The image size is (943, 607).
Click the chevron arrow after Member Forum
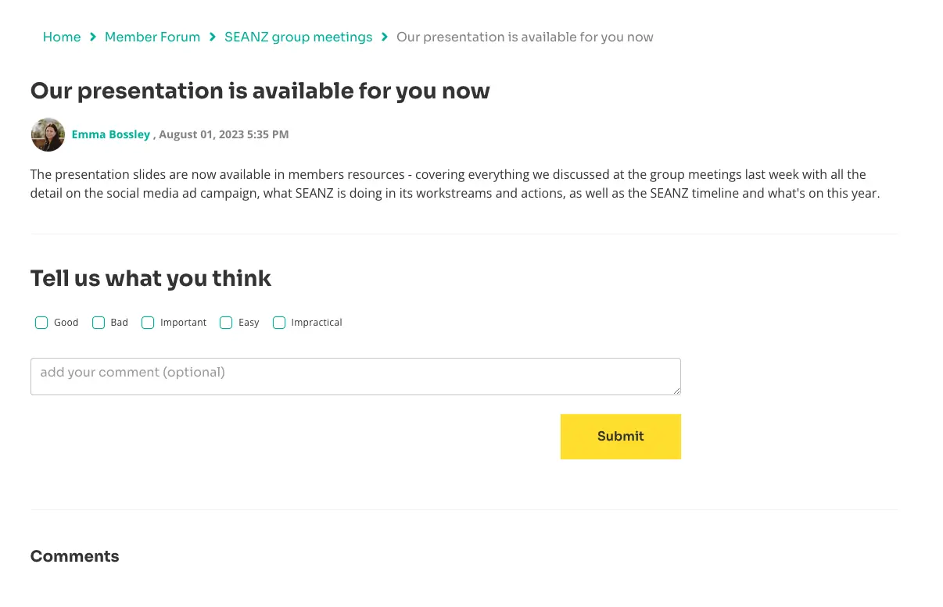click(212, 37)
